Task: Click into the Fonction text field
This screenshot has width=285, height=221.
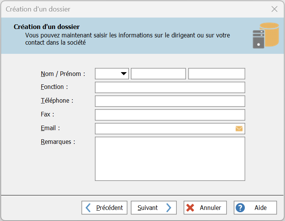Action: pos(170,87)
